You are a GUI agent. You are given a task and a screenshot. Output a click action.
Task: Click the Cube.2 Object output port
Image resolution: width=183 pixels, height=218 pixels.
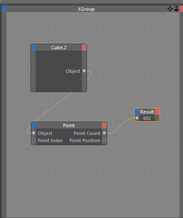84,71
